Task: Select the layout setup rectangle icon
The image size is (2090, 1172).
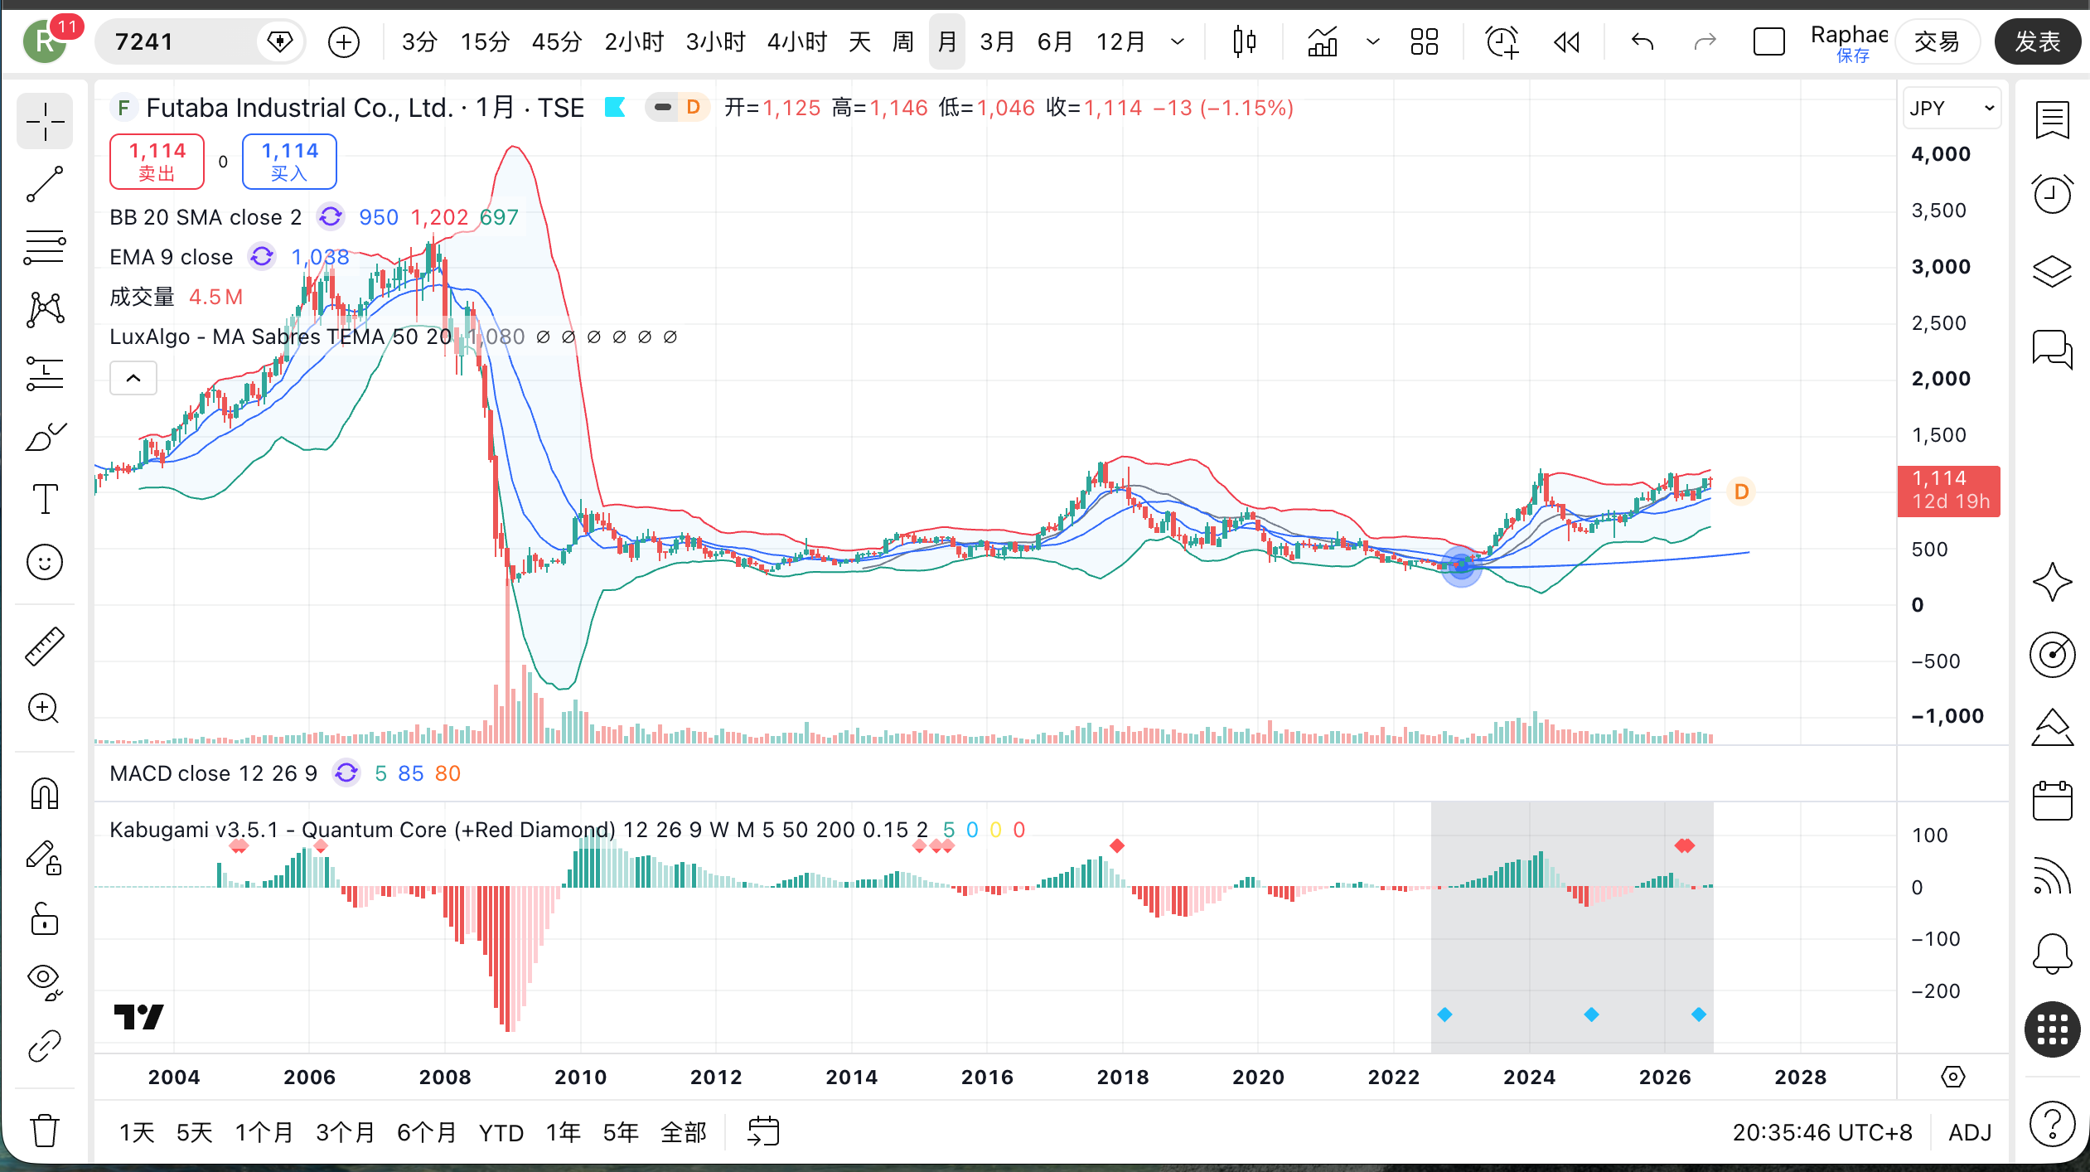Action: [1768, 41]
